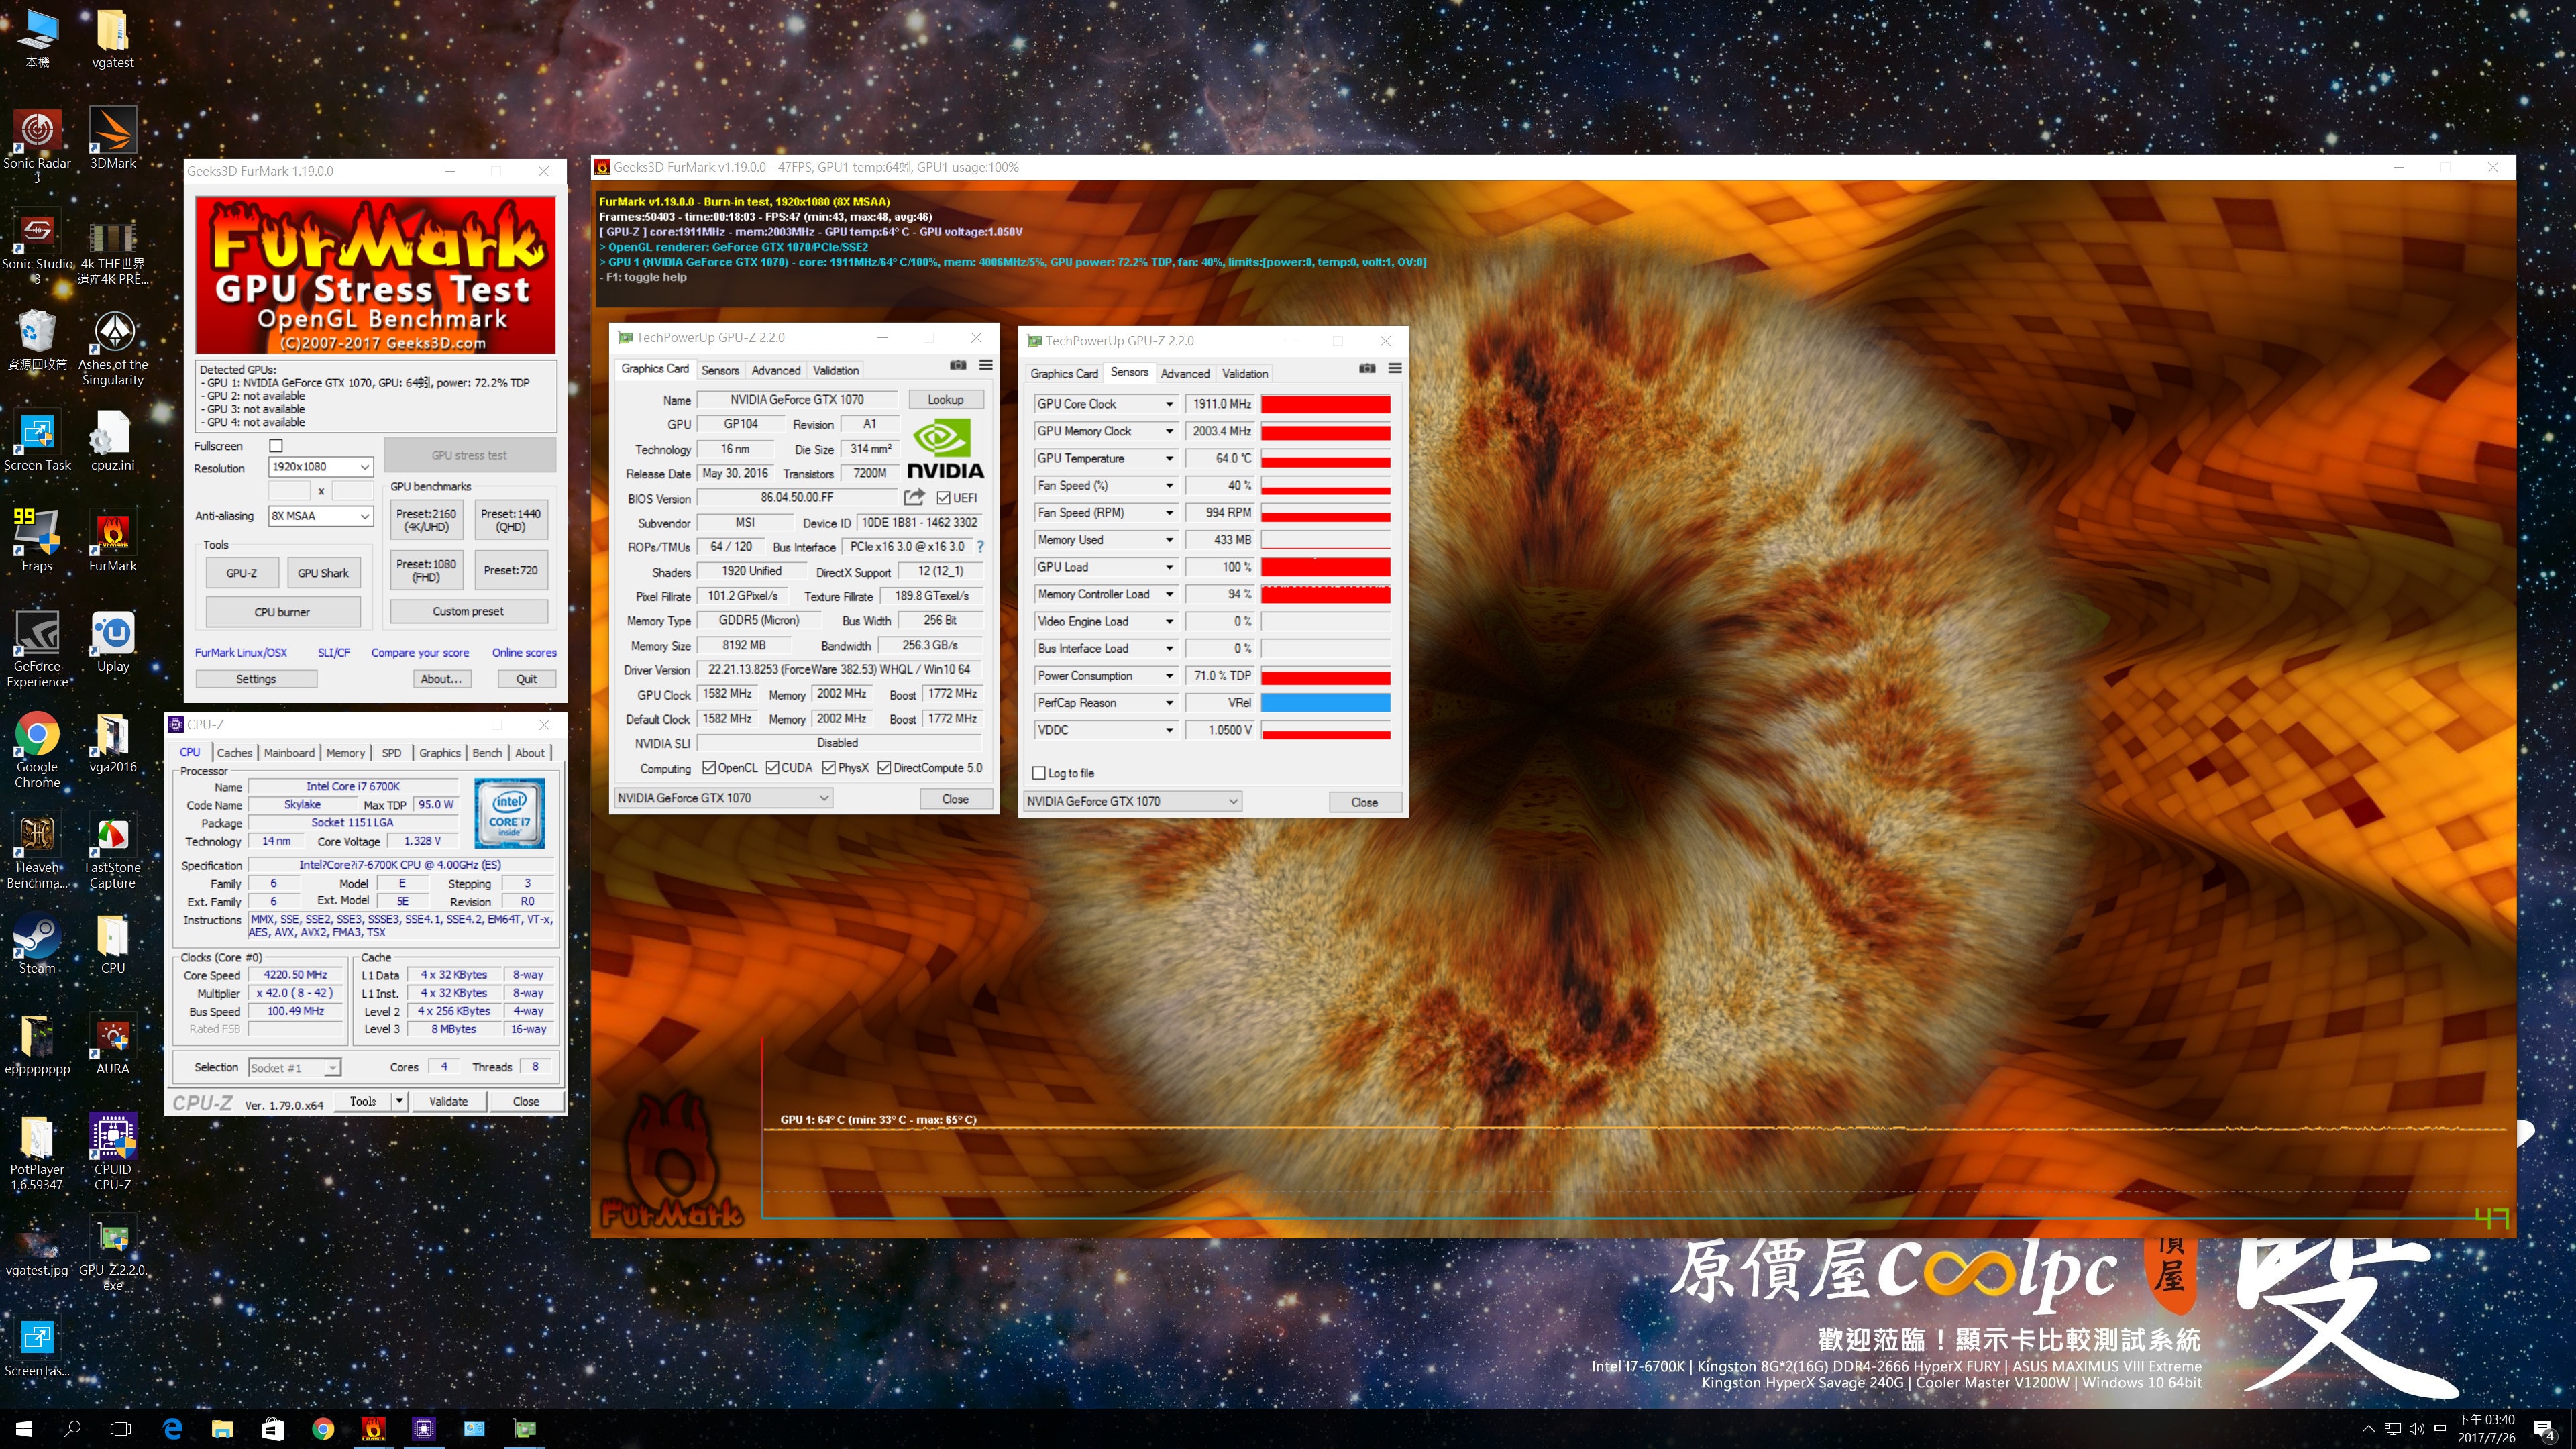Open Google Chrome desktop shortcut

[37, 749]
